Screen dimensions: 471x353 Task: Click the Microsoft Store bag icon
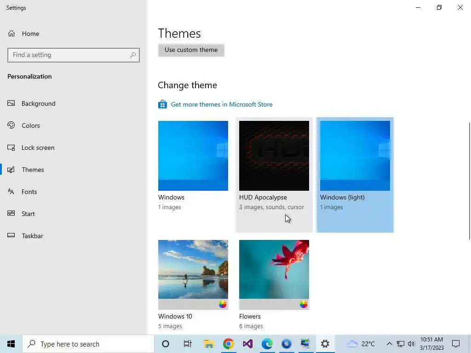point(162,104)
